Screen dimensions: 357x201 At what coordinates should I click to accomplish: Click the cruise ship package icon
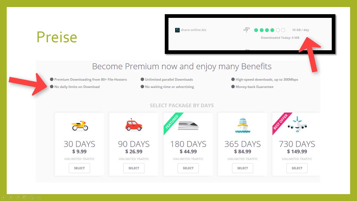pyautogui.click(x=243, y=125)
